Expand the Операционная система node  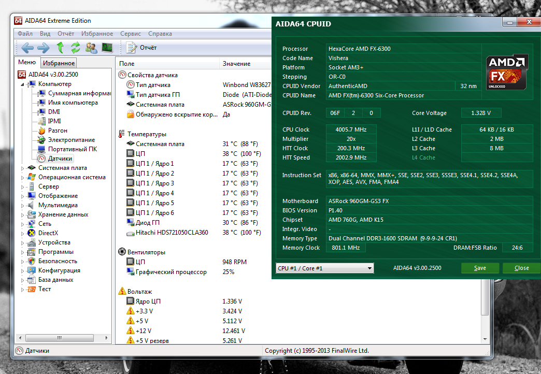[x=22, y=178]
